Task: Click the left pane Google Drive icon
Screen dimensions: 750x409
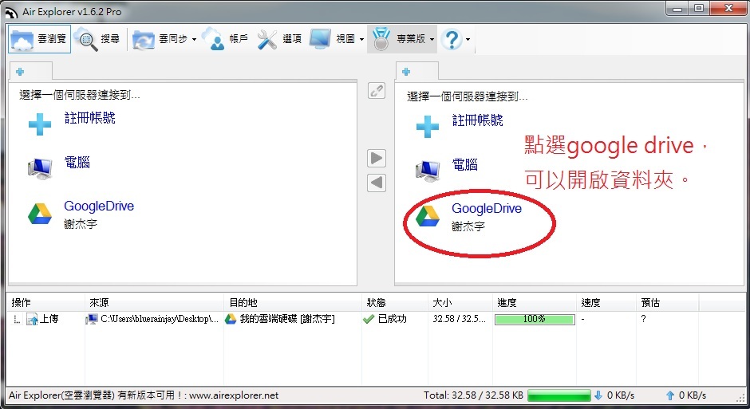Action: click(x=40, y=214)
